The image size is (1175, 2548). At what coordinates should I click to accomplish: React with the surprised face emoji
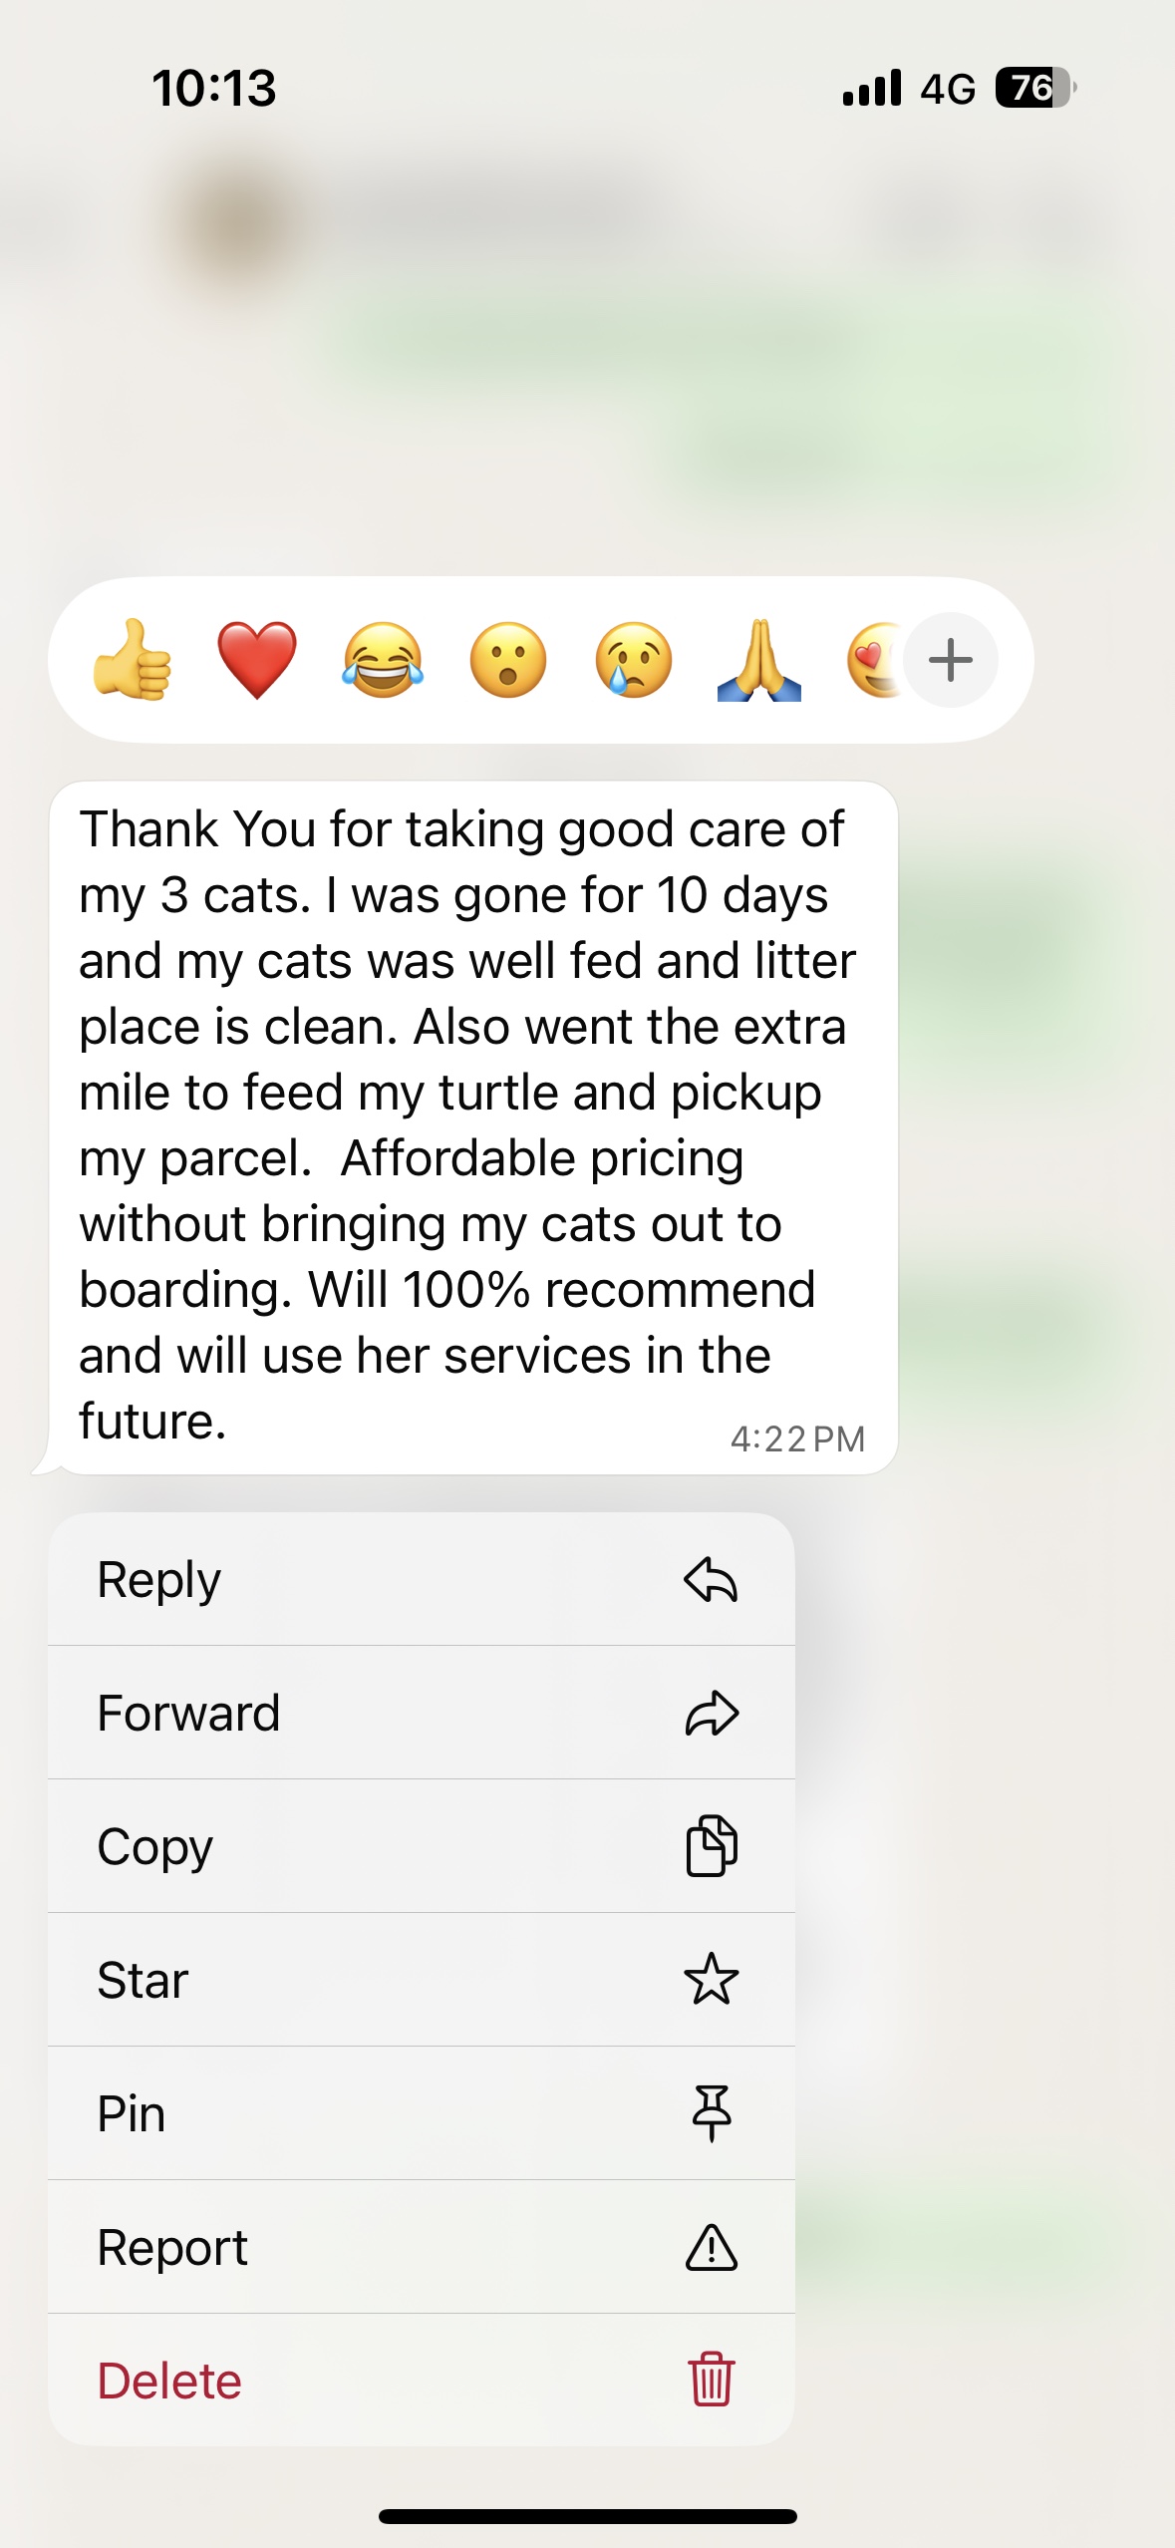508,660
